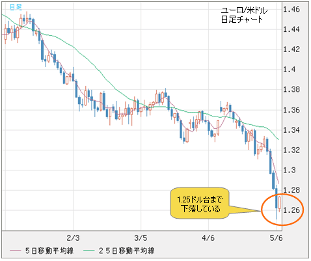Click the green 25-day average legend line swatch
311x261 pixels.
point(89,251)
